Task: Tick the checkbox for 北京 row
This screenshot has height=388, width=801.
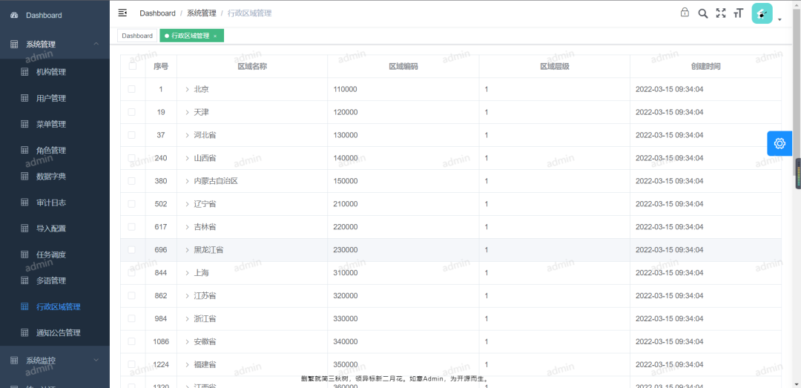Action: 132,89
